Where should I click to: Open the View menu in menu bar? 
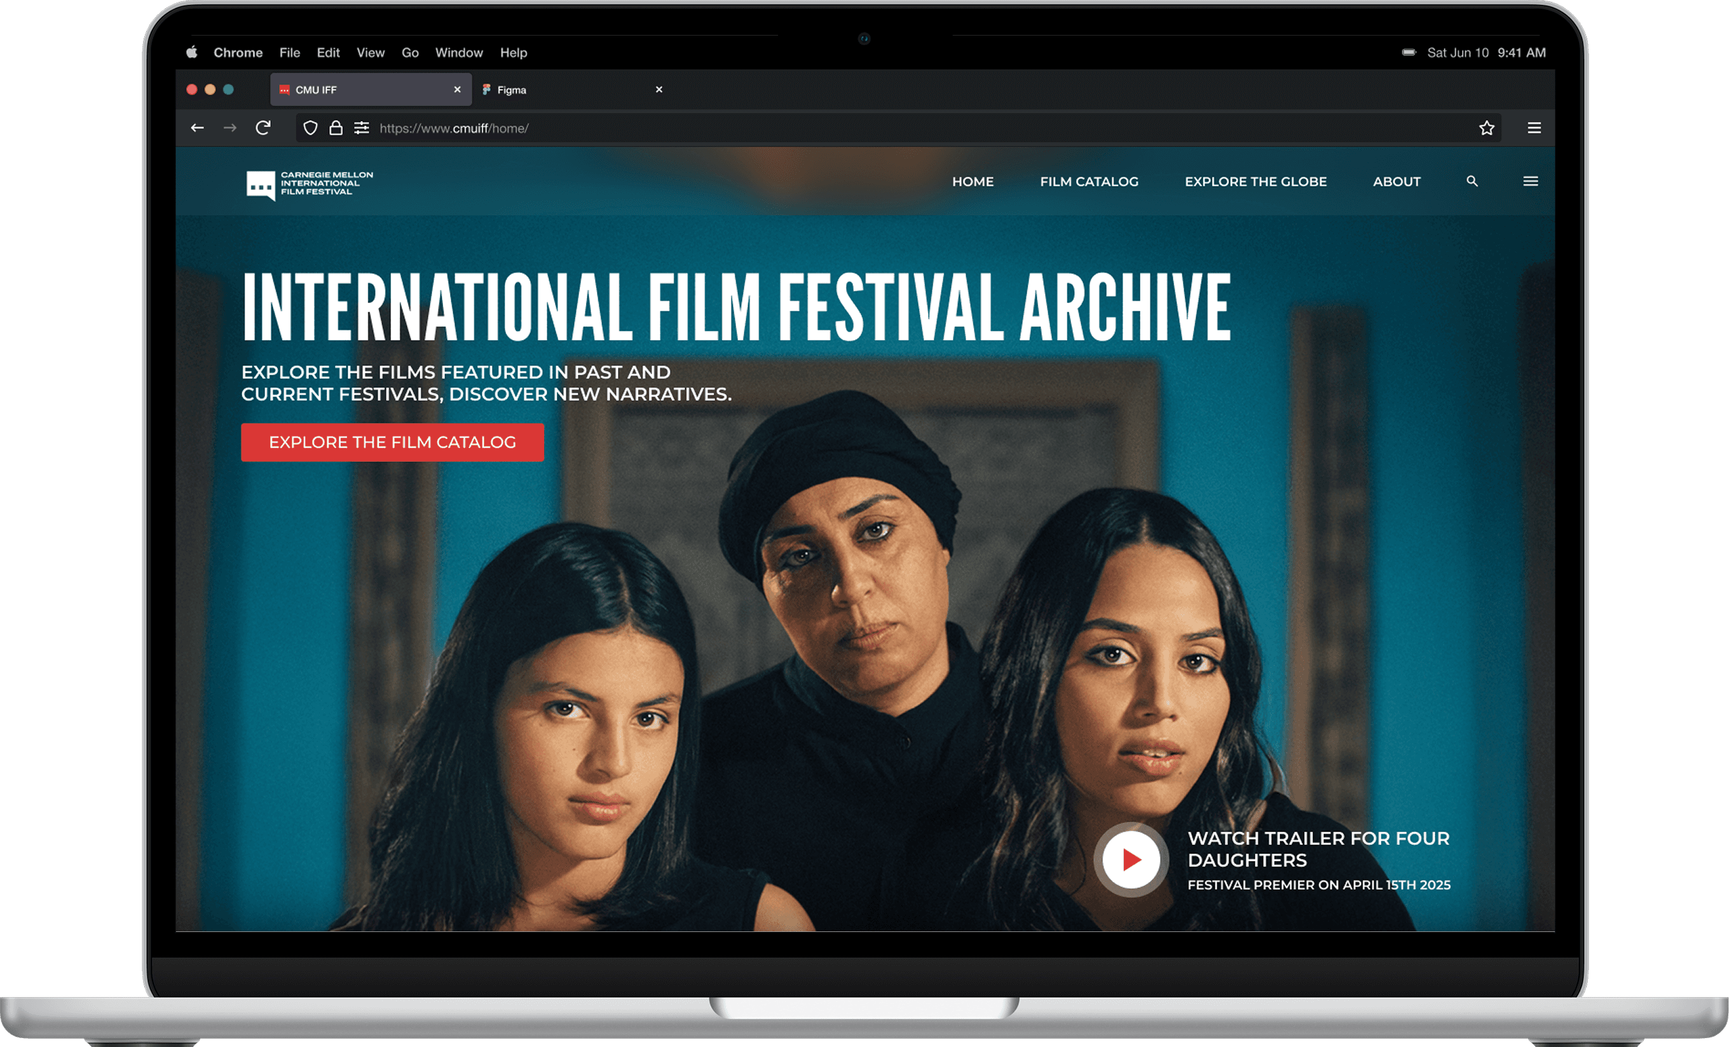[370, 53]
